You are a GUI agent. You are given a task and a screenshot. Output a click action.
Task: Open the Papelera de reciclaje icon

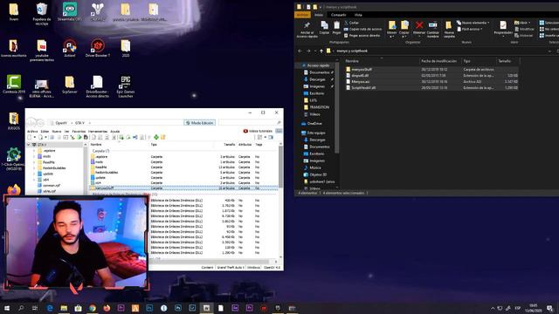click(x=42, y=14)
